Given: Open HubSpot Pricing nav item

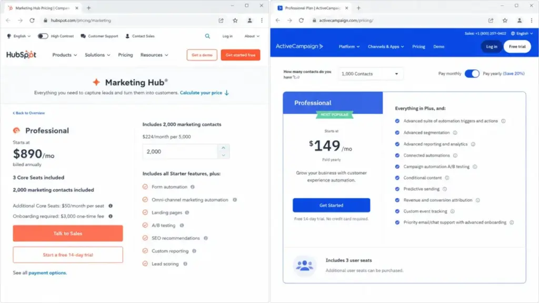Looking at the screenshot, I should click(x=125, y=55).
